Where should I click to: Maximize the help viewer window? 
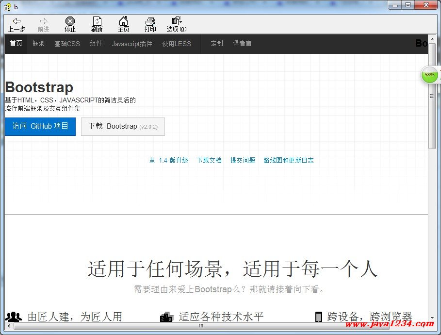[x=408, y=5]
